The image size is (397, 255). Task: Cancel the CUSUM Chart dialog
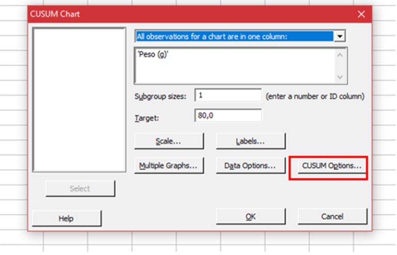tap(332, 217)
